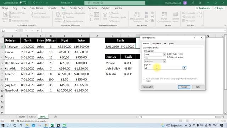The width and height of the screenshot is (227, 128).
Task: Uncheck the Hücrede açılma checkbox
Action: [x=168, y=57]
